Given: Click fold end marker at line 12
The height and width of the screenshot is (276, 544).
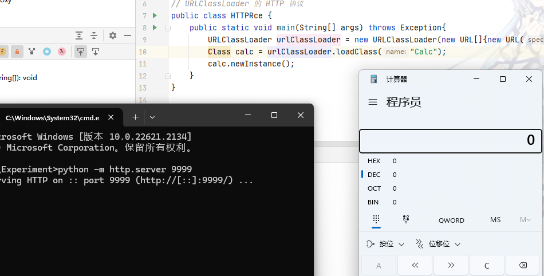Looking at the screenshot, I should 168,76.
